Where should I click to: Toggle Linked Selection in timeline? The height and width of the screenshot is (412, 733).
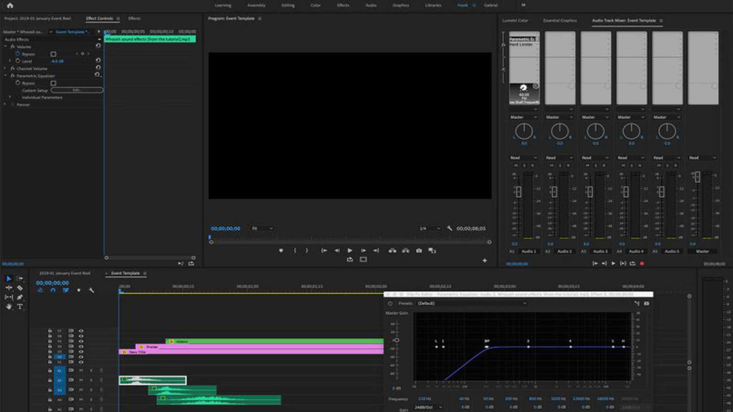[66, 290]
